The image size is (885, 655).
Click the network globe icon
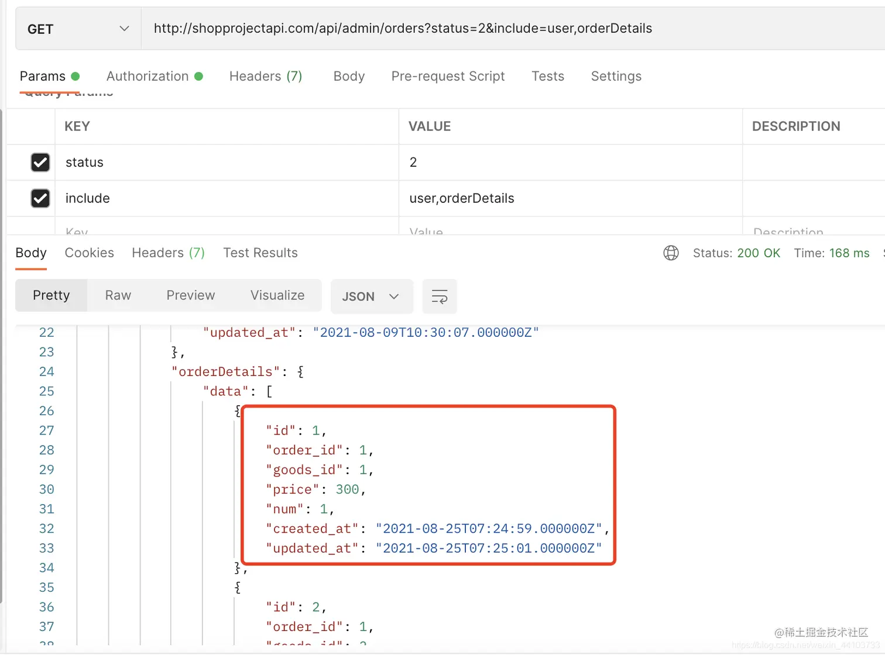(671, 253)
